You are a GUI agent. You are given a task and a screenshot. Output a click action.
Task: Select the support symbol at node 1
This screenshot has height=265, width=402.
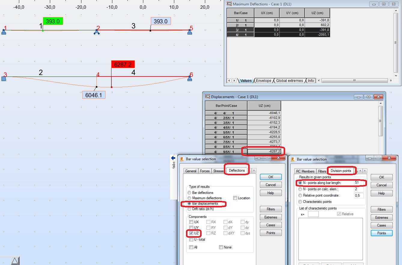(4, 32)
